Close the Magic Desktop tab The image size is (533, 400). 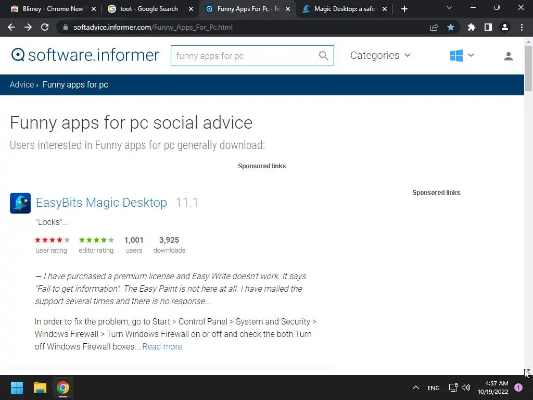[385, 9]
